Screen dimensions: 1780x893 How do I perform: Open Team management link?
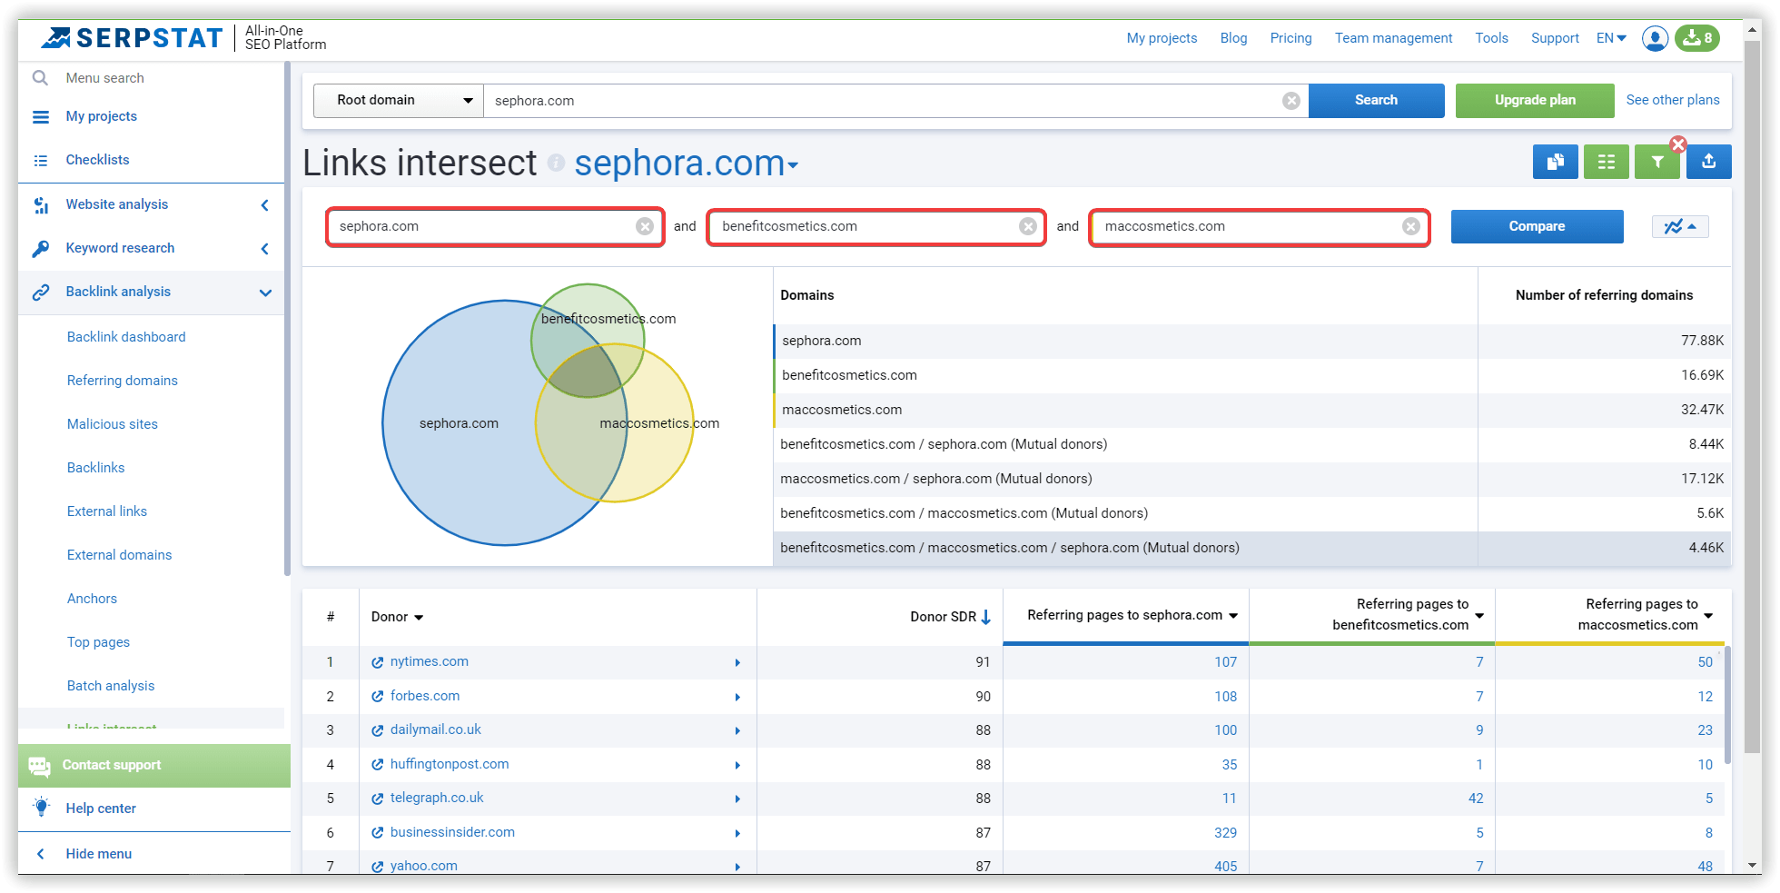[1393, 38]
